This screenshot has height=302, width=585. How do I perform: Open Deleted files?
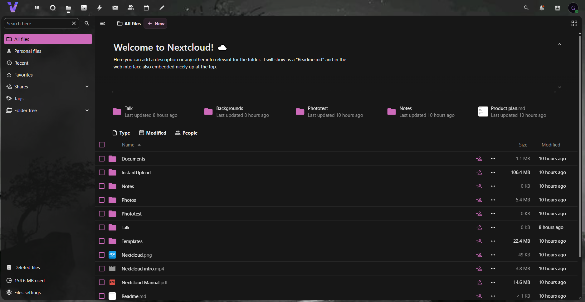click(48, 267)
